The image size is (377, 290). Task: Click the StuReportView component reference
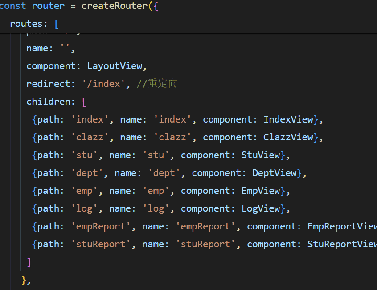tap(341, 244)
